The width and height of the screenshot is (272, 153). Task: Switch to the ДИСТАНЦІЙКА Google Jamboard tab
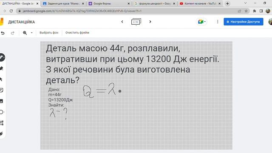pos(18,4)
